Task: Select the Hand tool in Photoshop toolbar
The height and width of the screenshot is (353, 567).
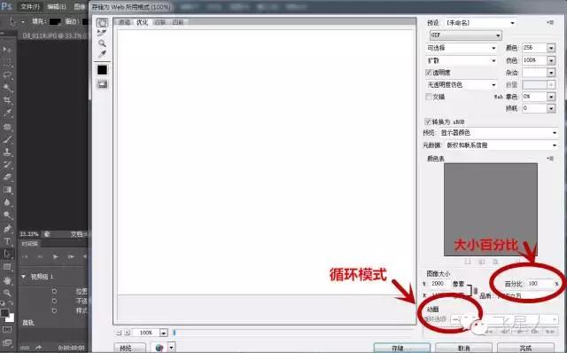Action: click(x=7, y=280)
